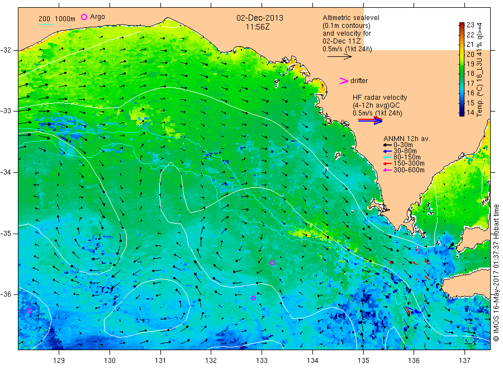Click the magenta drifter arrowhead symbol
The image size is (503, 368).
(344, 81)
